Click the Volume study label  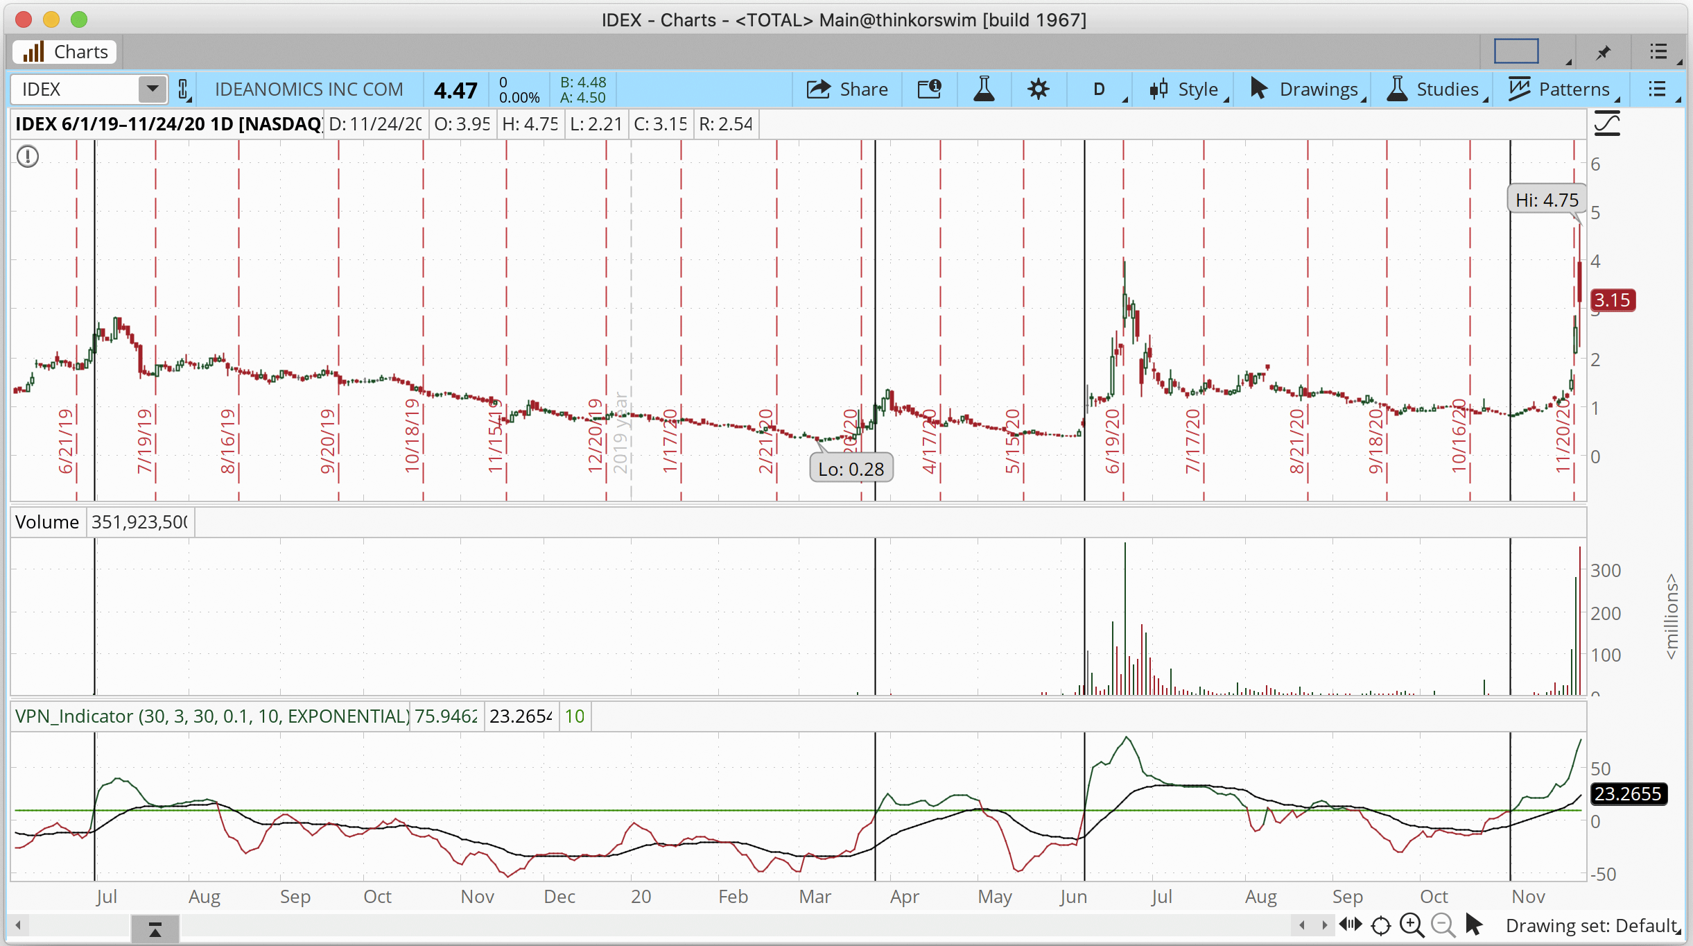coord(47,522)
